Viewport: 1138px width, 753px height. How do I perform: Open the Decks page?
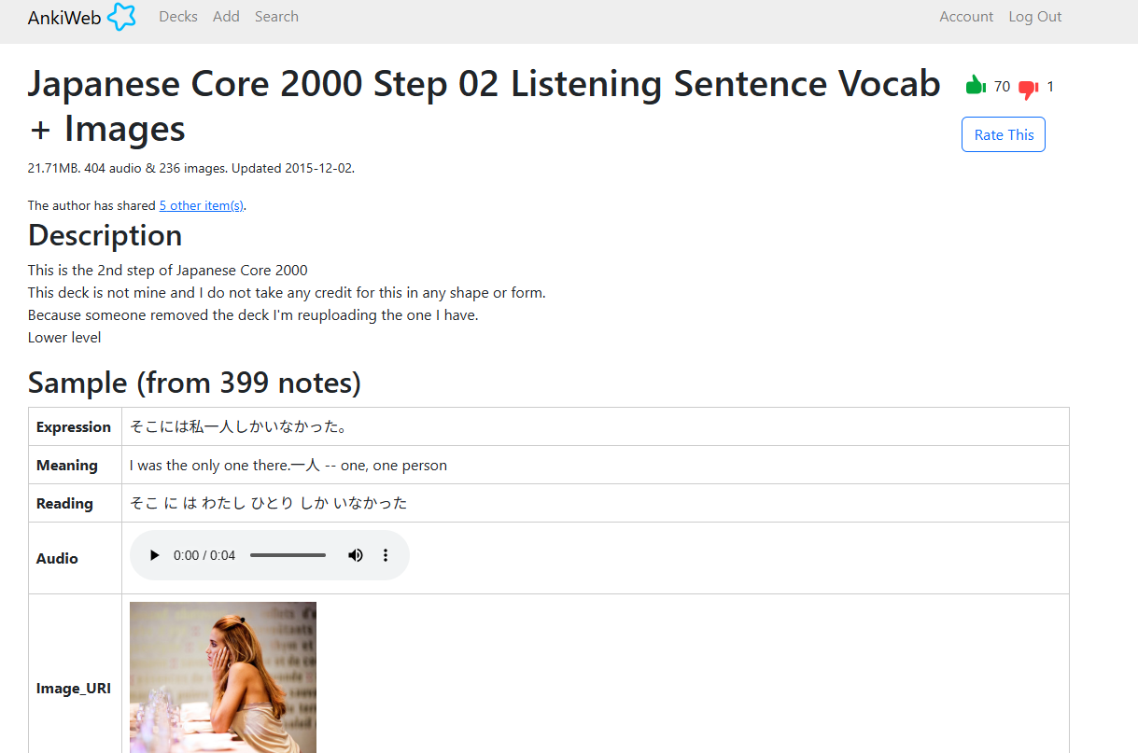point(178,17)
